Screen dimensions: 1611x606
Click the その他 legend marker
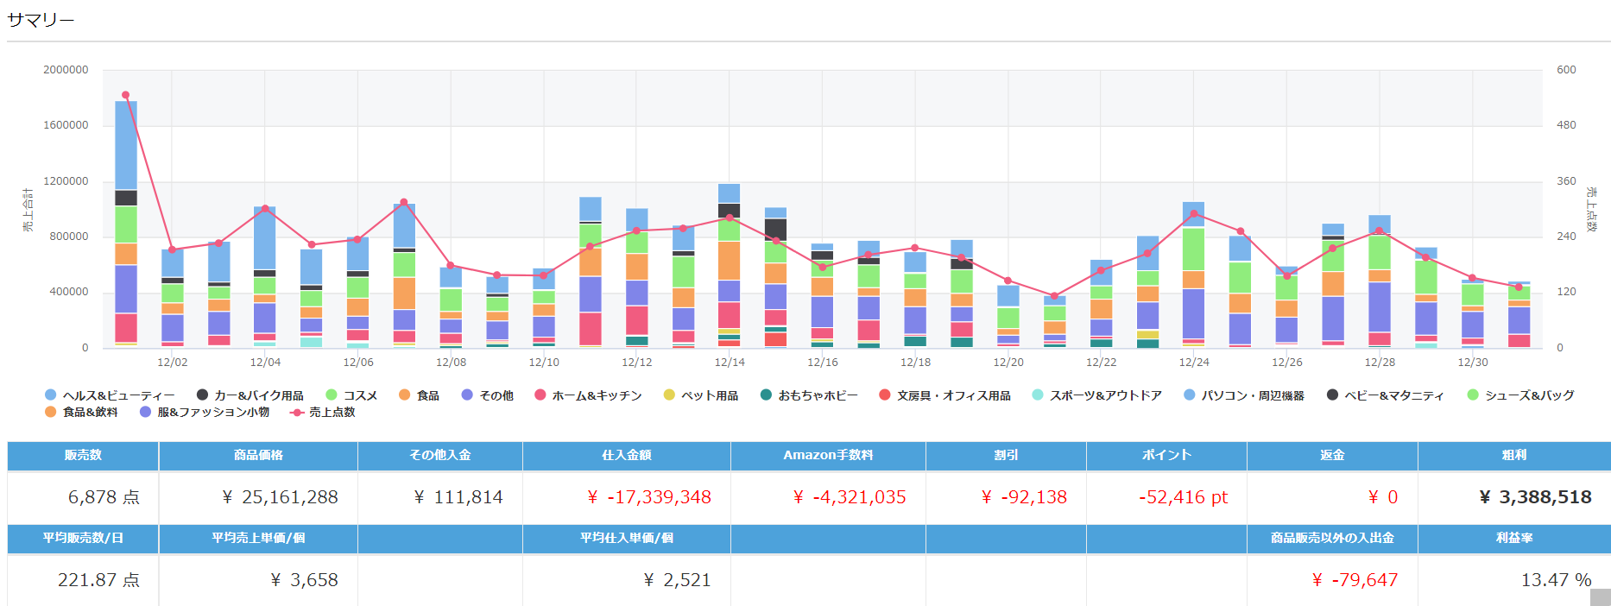(x=467, y=395)
